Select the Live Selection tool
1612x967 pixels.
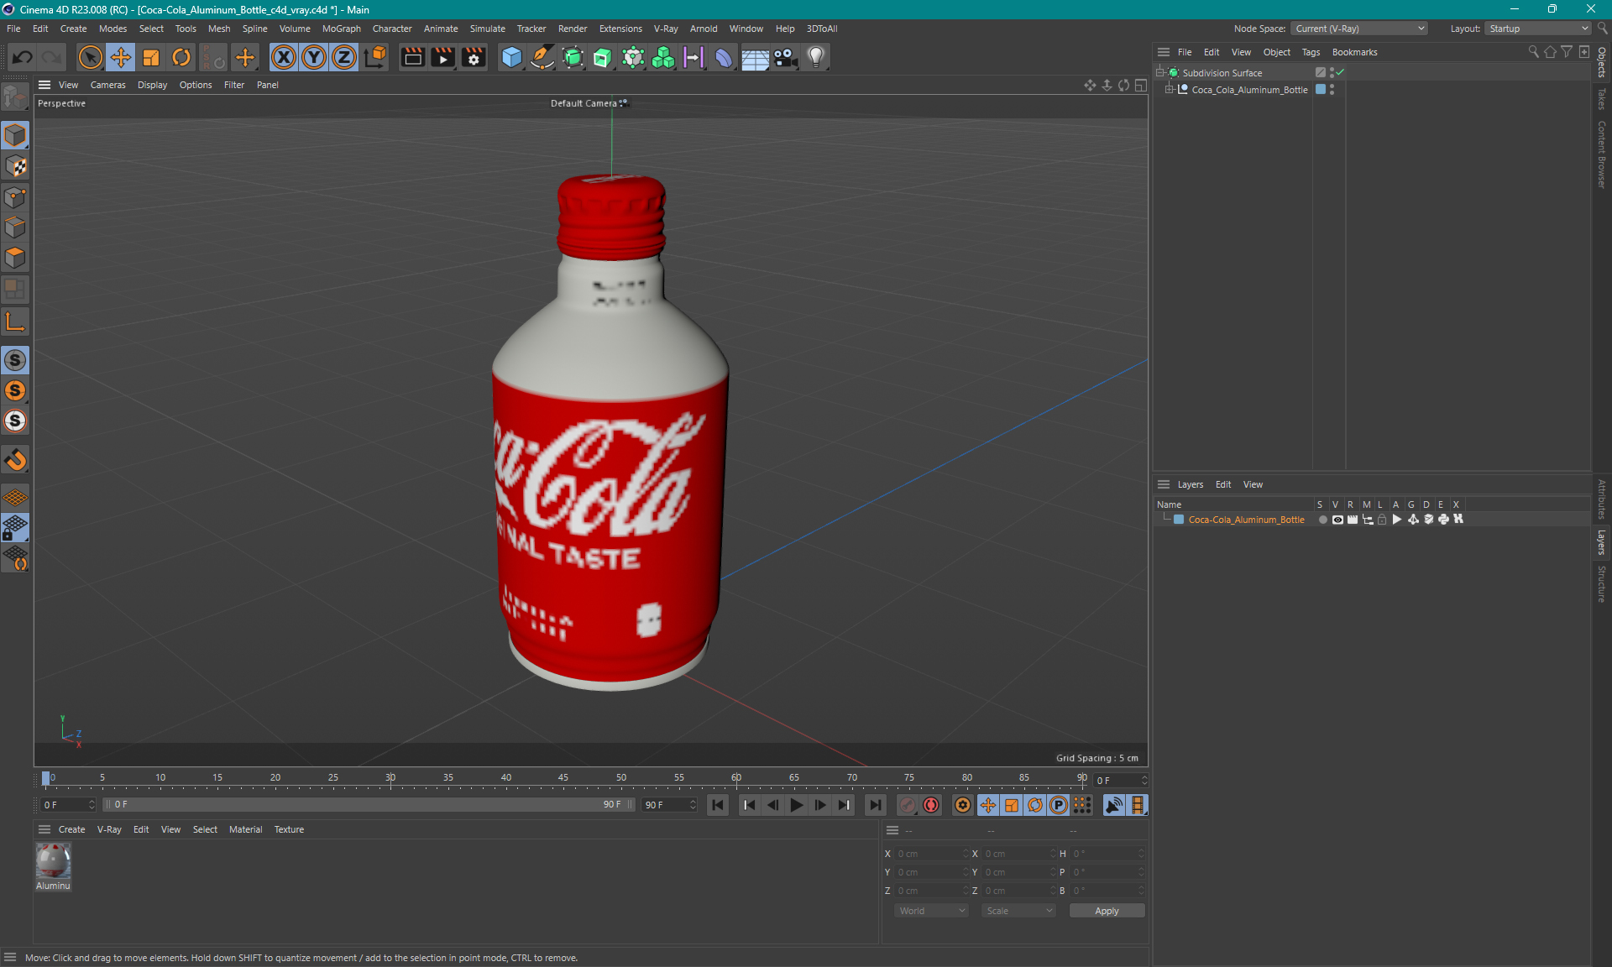coord(90,57)
